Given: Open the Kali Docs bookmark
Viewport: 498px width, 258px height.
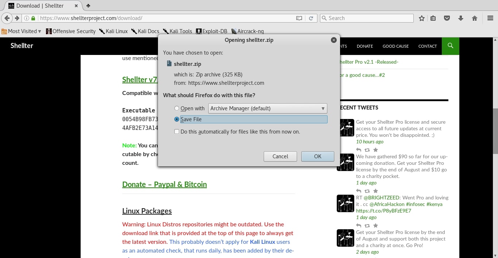Looking at the screenshot, I should [145, 31].
